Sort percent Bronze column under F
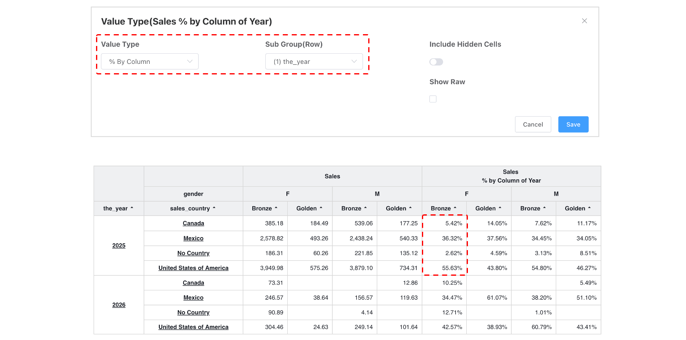Screen dimensions: 686x340 (455, 208)
